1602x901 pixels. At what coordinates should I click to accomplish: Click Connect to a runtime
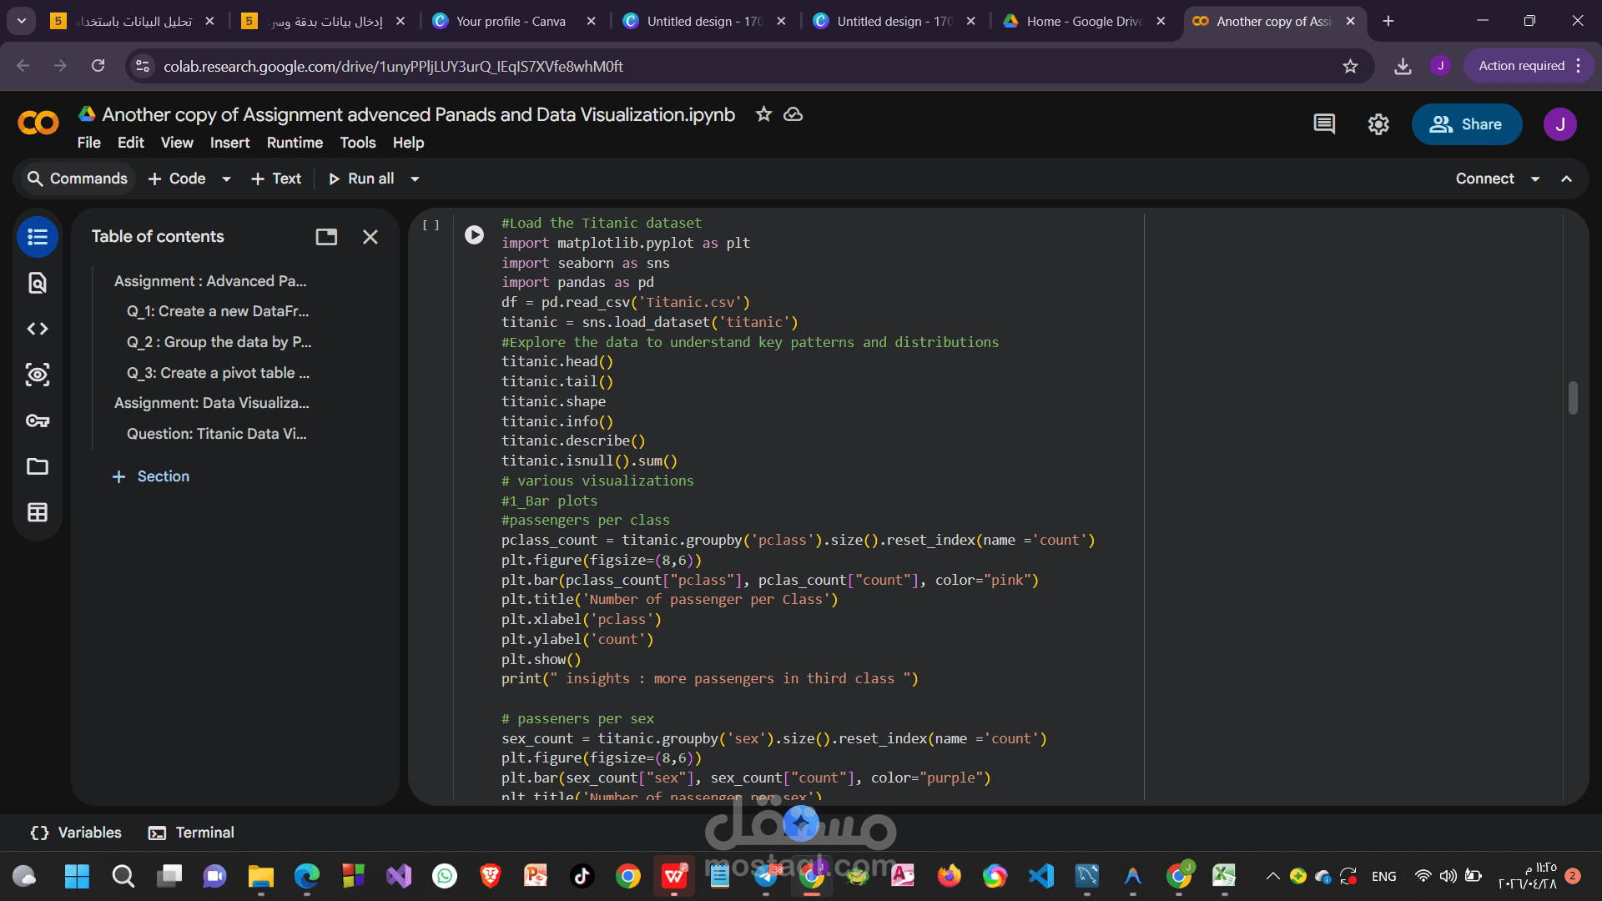1484,179
